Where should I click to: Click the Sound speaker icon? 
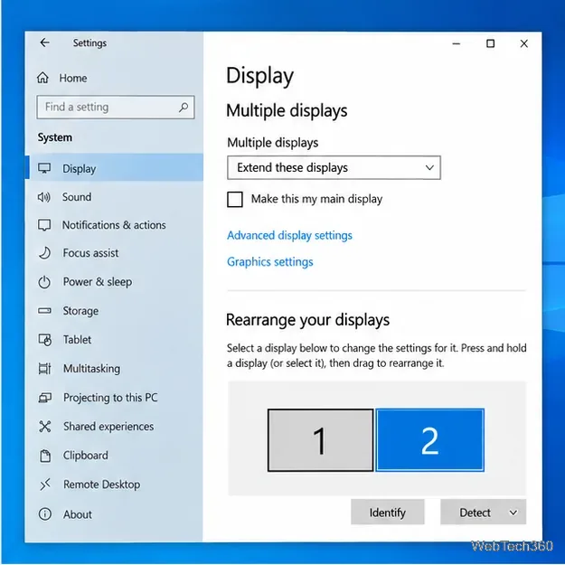pos(44,197)
